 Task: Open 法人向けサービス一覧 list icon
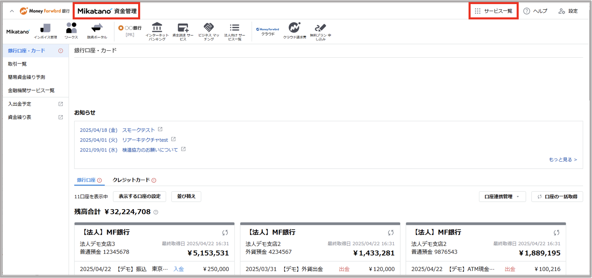235,28
